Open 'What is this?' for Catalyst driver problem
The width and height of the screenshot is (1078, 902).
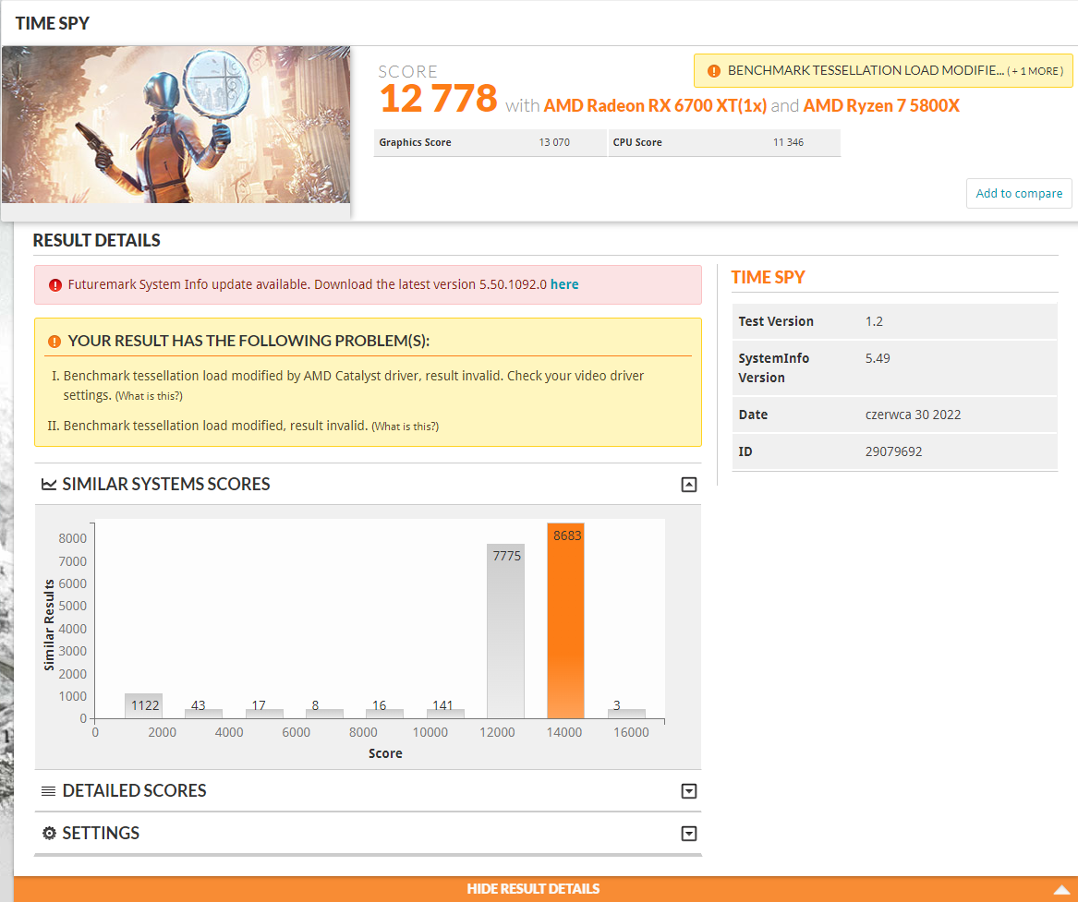[150, 396]
